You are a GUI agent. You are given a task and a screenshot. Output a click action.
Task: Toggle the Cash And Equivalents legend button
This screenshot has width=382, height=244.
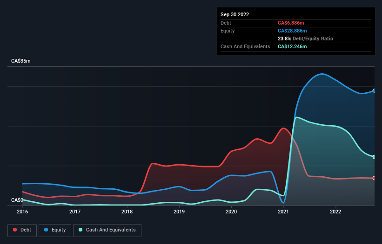click(107, 230)
